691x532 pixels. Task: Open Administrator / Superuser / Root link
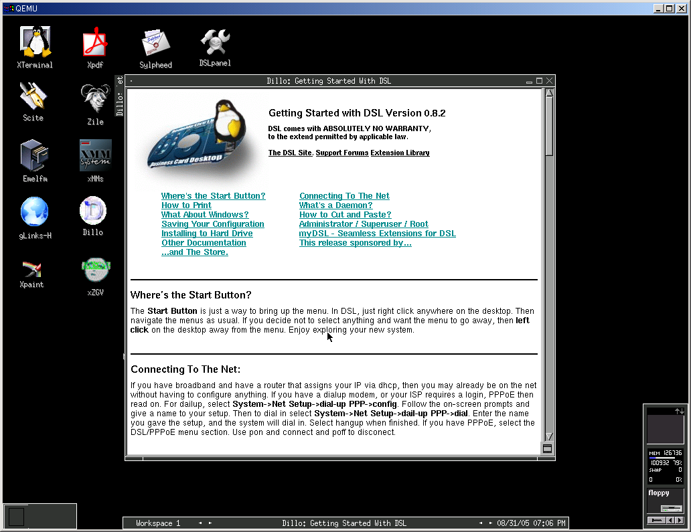[364, 224]
